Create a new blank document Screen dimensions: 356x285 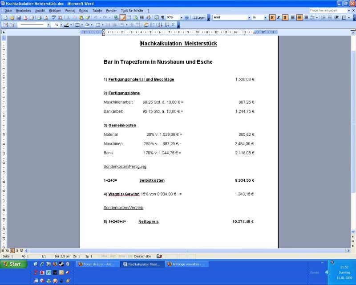pyautogui.click(x=5, y=17)
